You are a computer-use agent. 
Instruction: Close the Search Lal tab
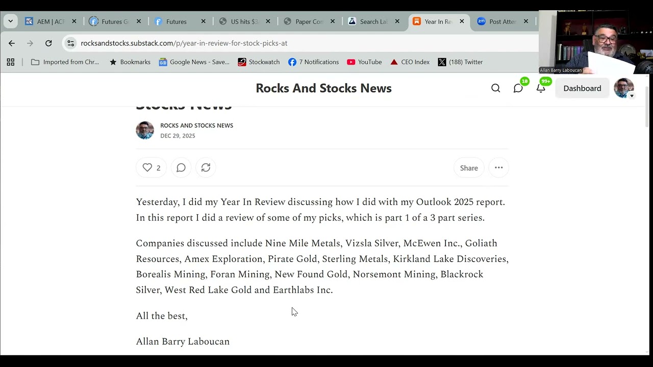397,21
